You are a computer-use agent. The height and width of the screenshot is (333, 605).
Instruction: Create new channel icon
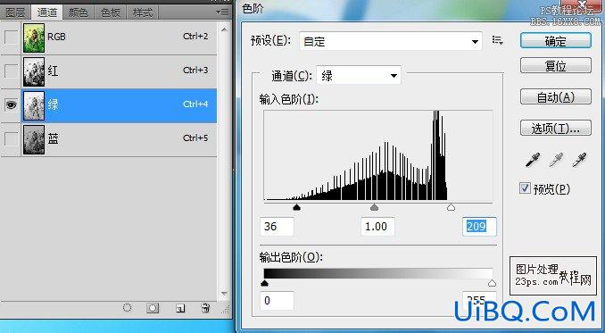[x=179, y=308]
